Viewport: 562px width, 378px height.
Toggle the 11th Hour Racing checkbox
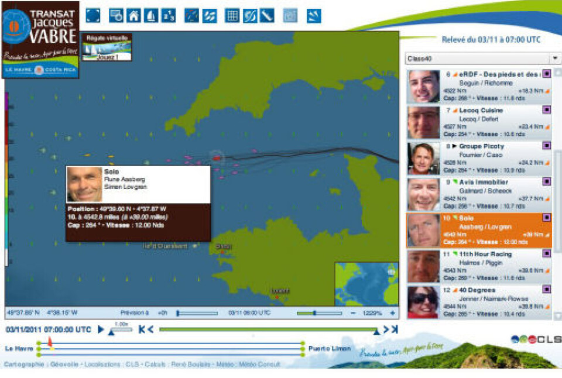tap(547, 253)
